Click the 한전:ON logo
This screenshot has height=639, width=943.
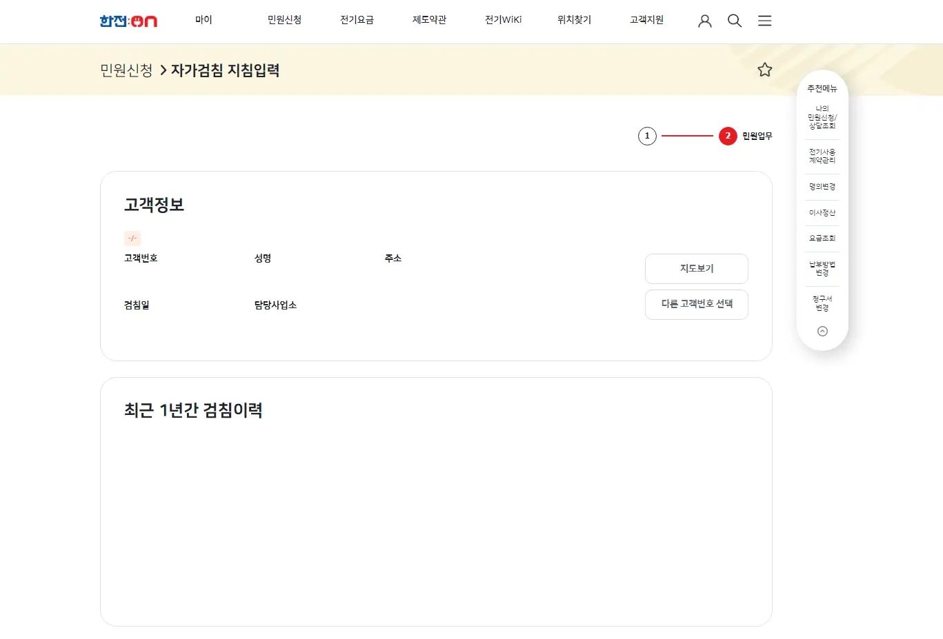click(x=128, y=21)
